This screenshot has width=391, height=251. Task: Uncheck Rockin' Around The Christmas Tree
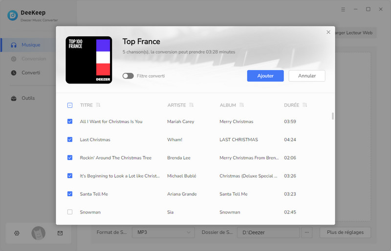click(x=70, y=158)
